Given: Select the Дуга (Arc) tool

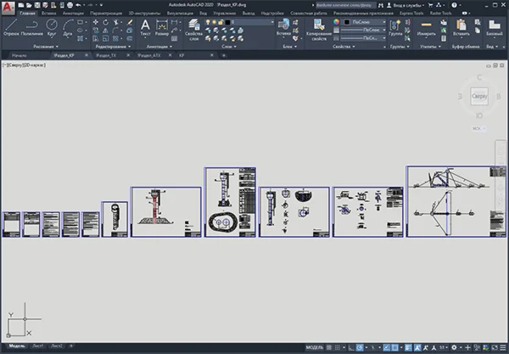Looking at the screenshot, I should (x=68, y=27).
